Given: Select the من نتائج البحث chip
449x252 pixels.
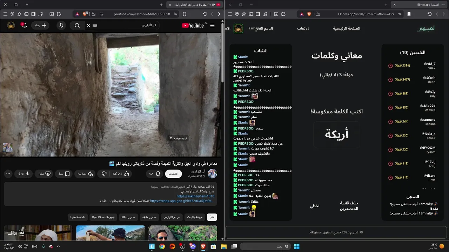Looking at the screenshot, I should pos(195,217).
